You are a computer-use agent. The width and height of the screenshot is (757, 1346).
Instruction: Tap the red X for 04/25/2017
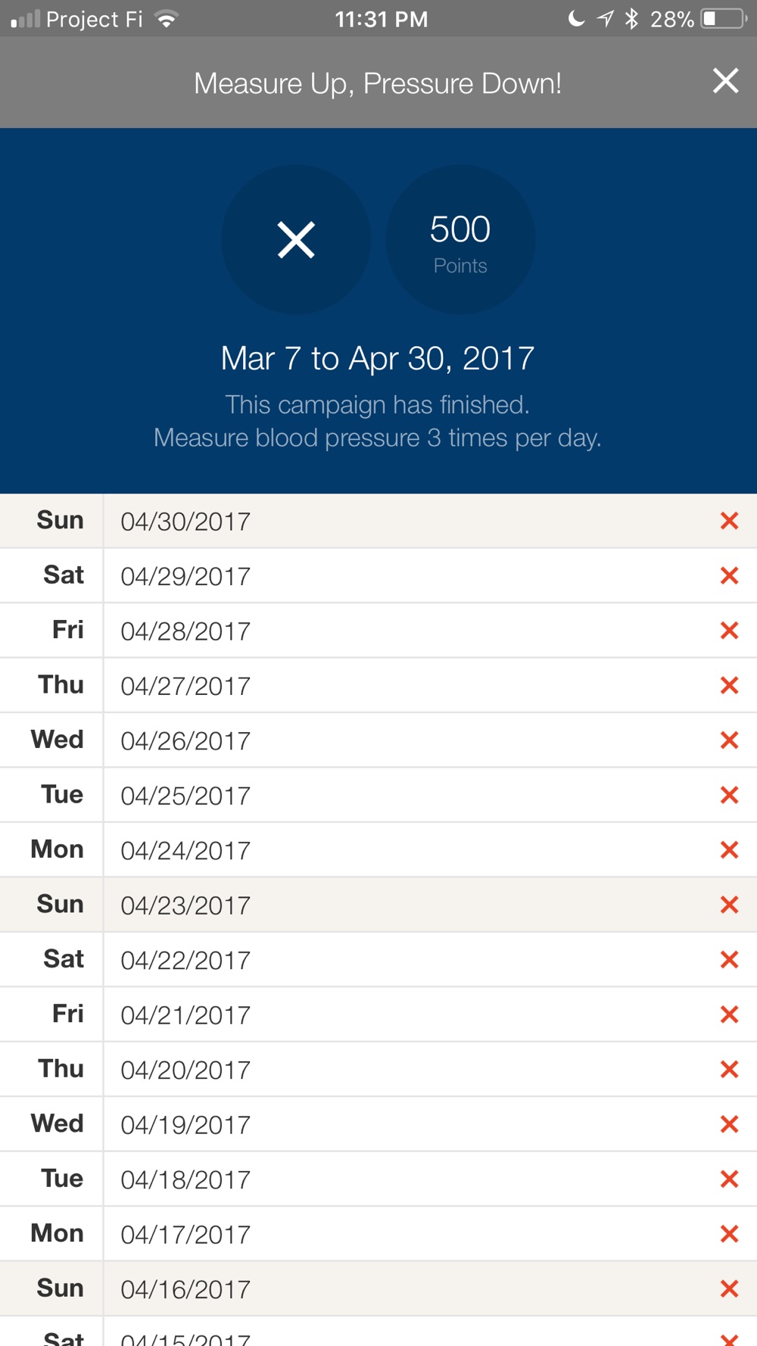coord(729,795)
